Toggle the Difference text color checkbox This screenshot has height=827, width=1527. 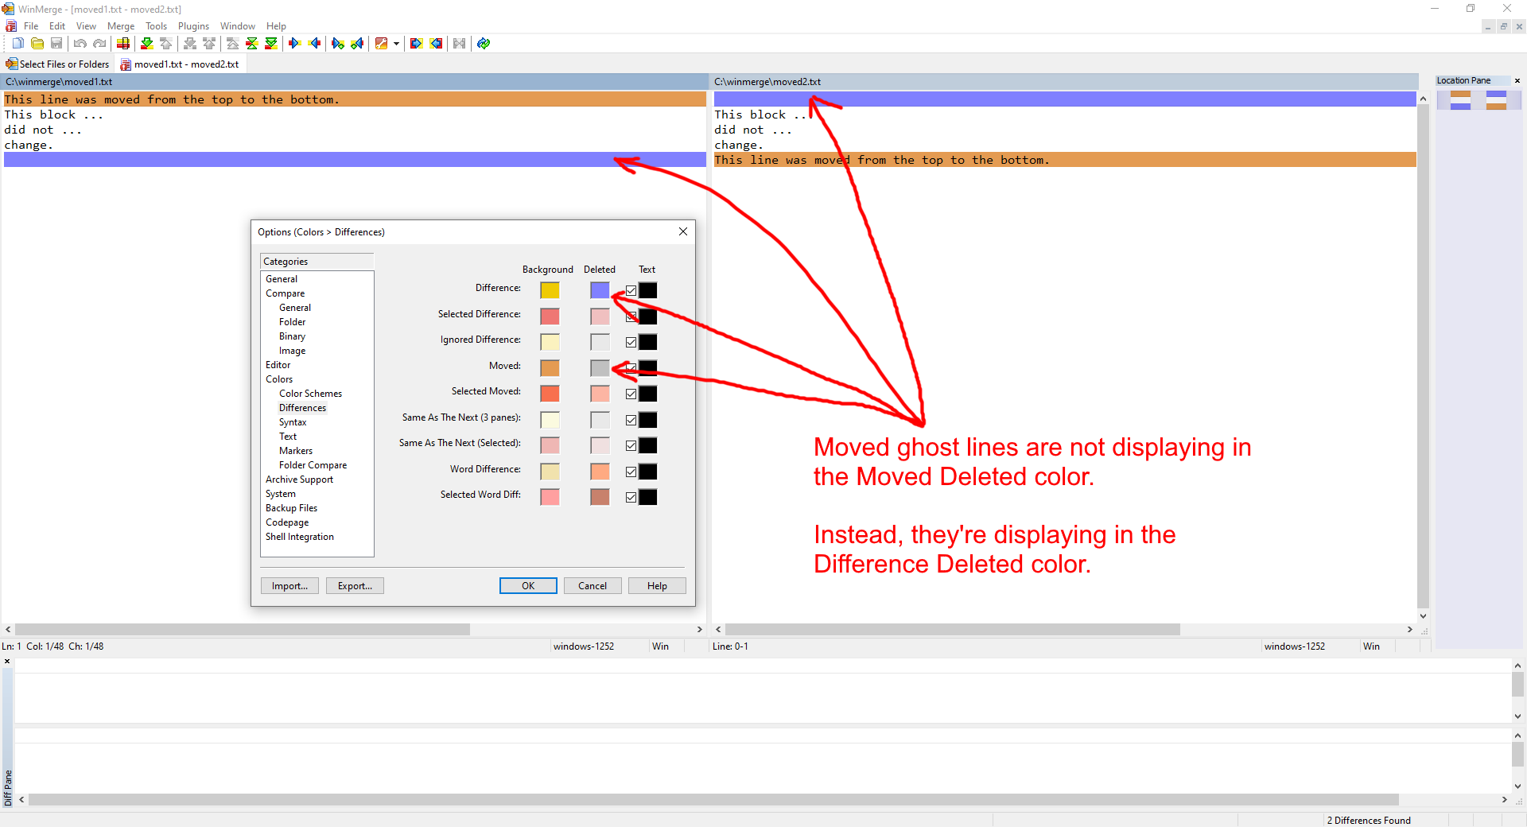tap(630, 290)
